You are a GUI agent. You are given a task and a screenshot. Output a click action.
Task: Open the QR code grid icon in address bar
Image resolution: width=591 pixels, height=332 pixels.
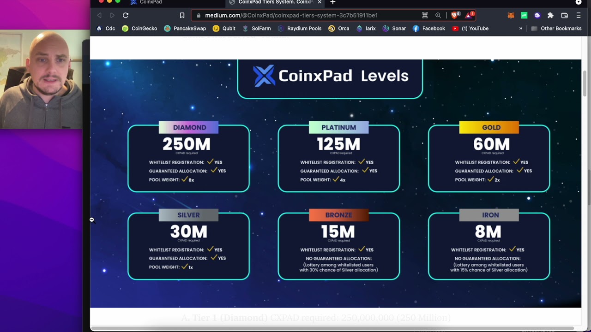425,15
